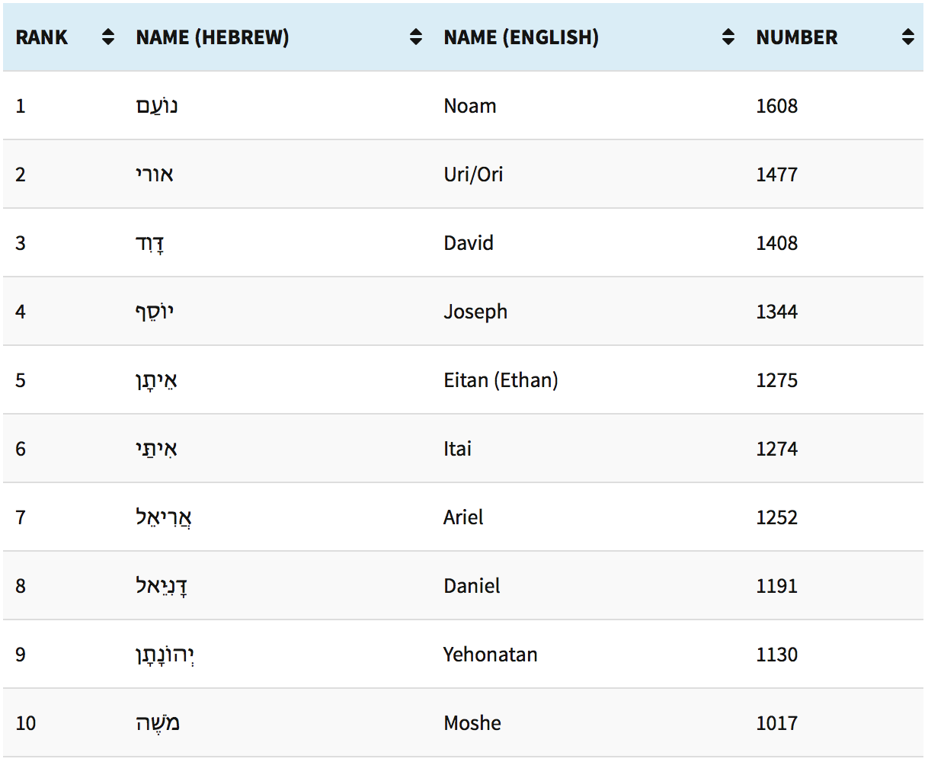Sort by NUMBER column header text
Screen dimensions: 928x762
(796, 37)
